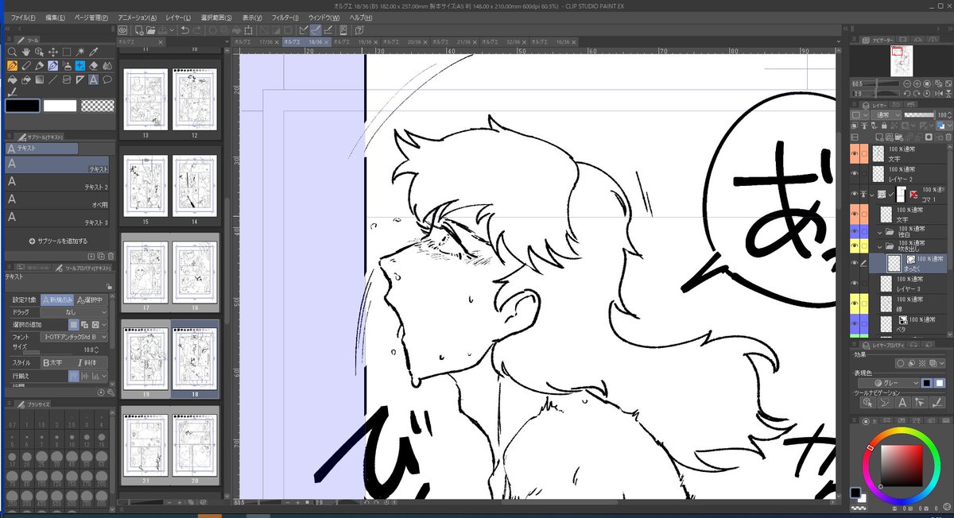Collapse the 吹き出し folder
Screen dimensions: 954x518
(x=882, y=248)
